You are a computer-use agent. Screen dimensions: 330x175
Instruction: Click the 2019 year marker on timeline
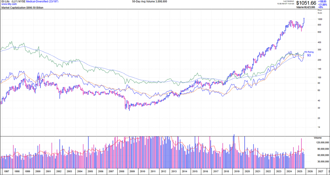[237, 171]
